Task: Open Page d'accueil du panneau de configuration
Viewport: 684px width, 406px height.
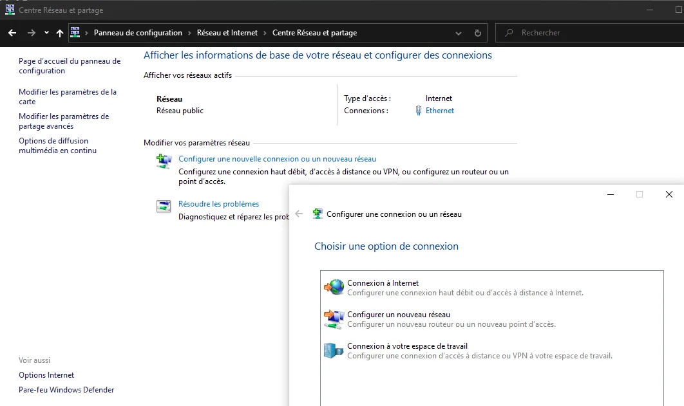Action: point(70,66)
